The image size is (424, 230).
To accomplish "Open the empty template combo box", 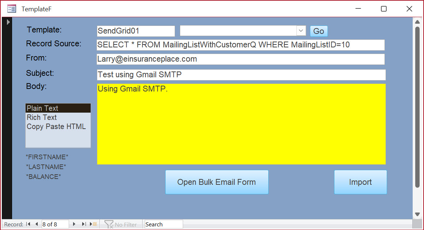I will click(x=238, y=31).
